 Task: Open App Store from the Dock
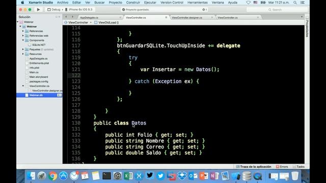point(63,176)
